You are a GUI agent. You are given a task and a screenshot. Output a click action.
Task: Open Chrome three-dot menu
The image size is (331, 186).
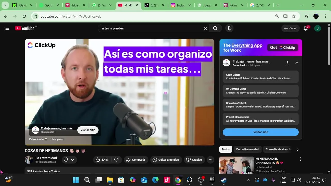pos(325,16)
